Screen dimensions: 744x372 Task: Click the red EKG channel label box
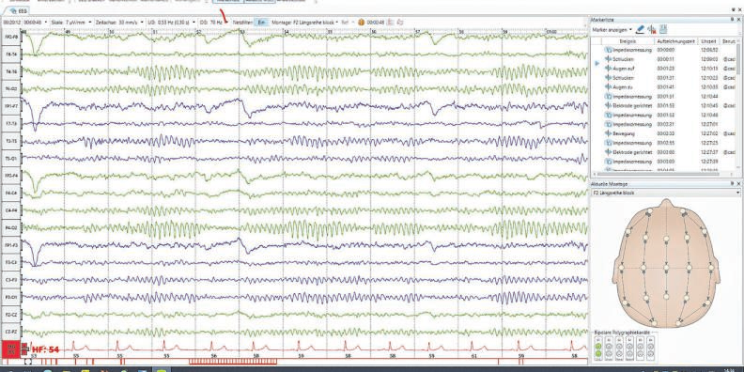[x=11, y=349]
